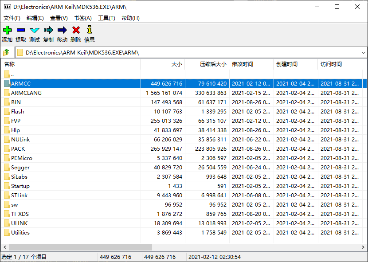368x262 pixels.
Task: Click the Info (信息) toolbar icon
Action: (x=90, y=30)
